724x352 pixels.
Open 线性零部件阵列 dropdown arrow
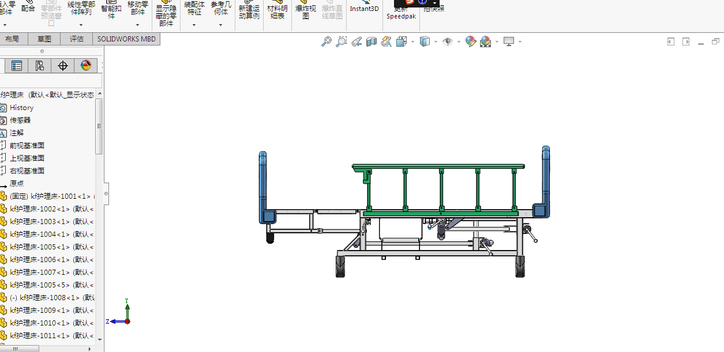[81, 25]
